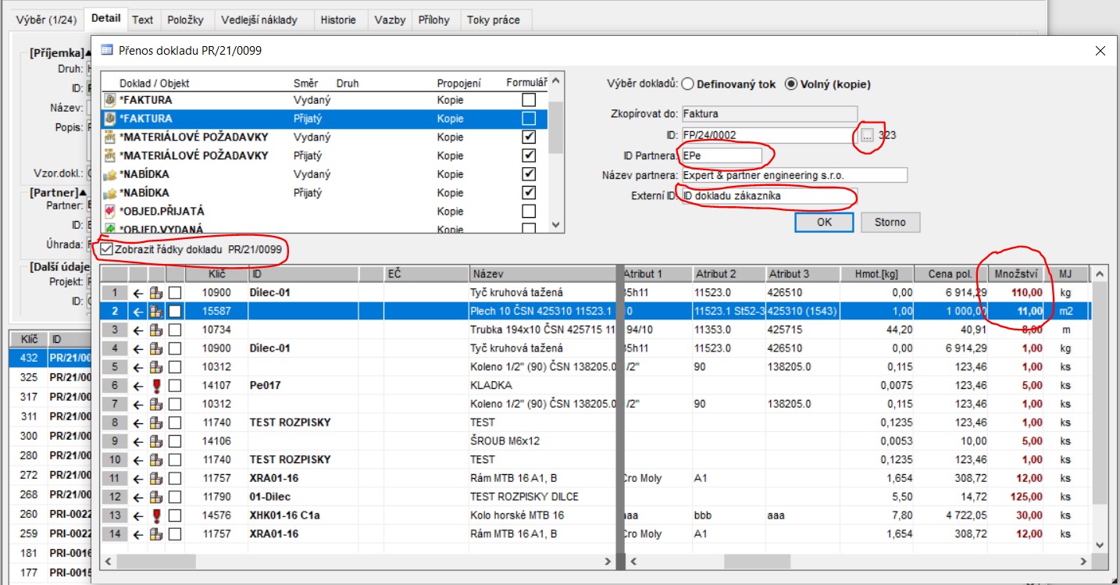Open the Položky tab
Screen dimensions: 1120x585
point(185,20)
